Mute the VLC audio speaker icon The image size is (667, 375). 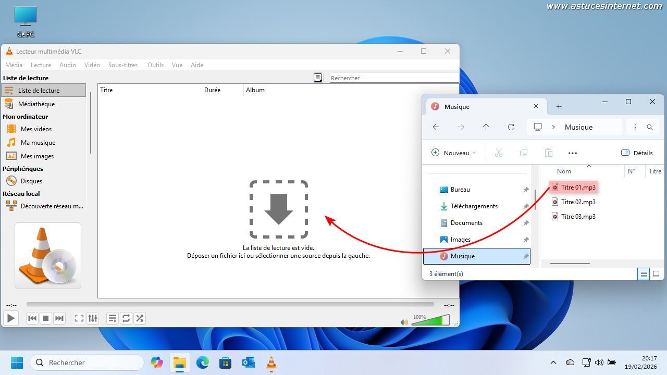click(x=404, y=322)
